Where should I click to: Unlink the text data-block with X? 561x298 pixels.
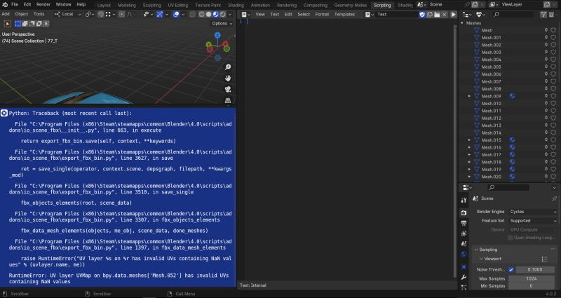coord(445,15)
